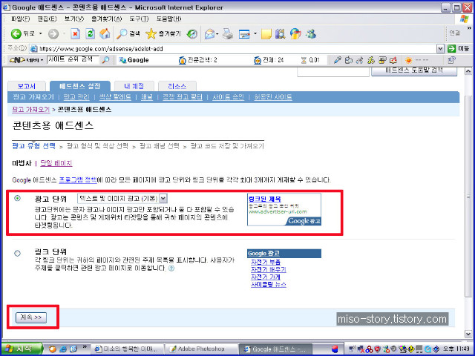Image resolution: width=475 pixels, height=356 pixels.
Task: Open the 사이트 승인 link
Action: 228,97
